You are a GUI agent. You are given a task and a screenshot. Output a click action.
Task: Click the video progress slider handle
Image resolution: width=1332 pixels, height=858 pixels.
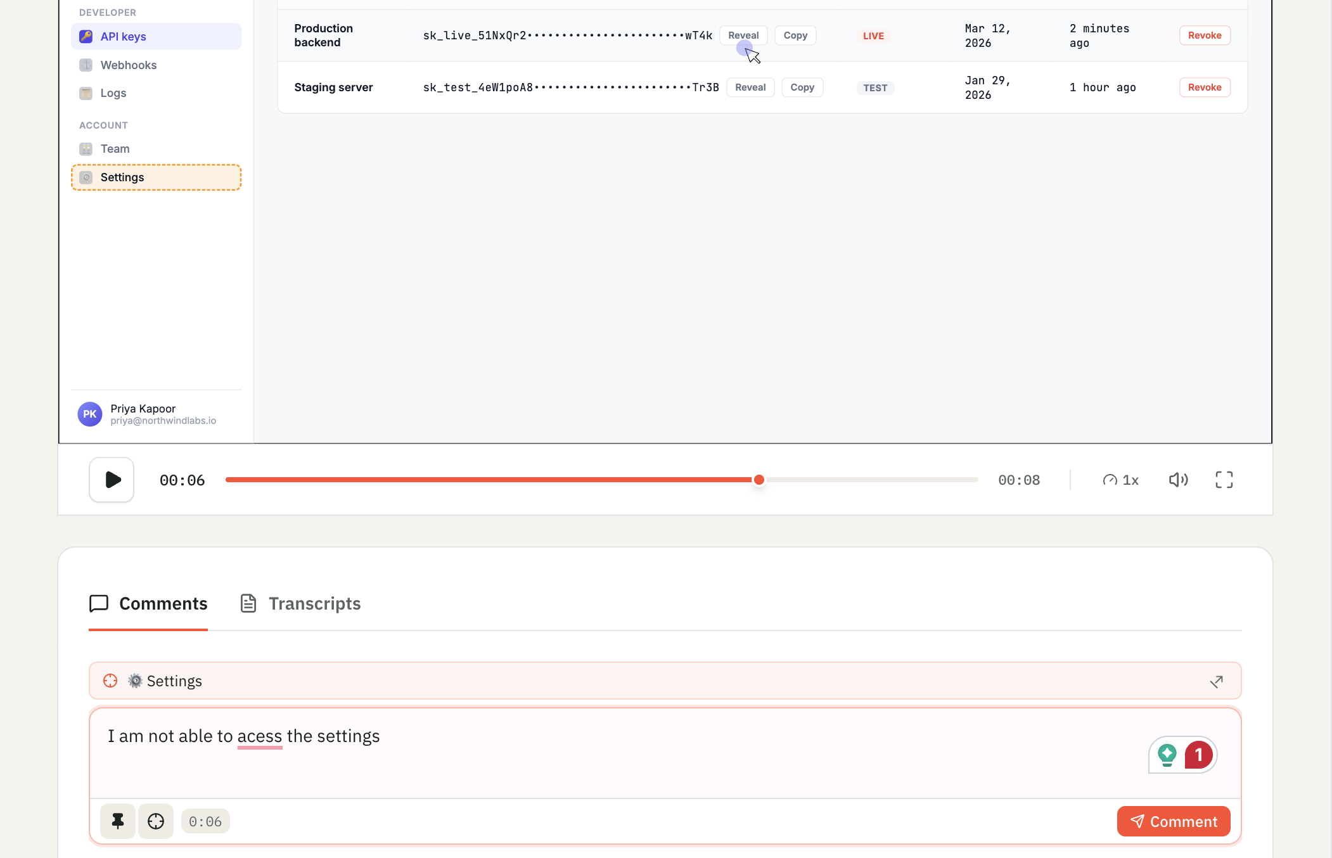[x=759, y=480]
